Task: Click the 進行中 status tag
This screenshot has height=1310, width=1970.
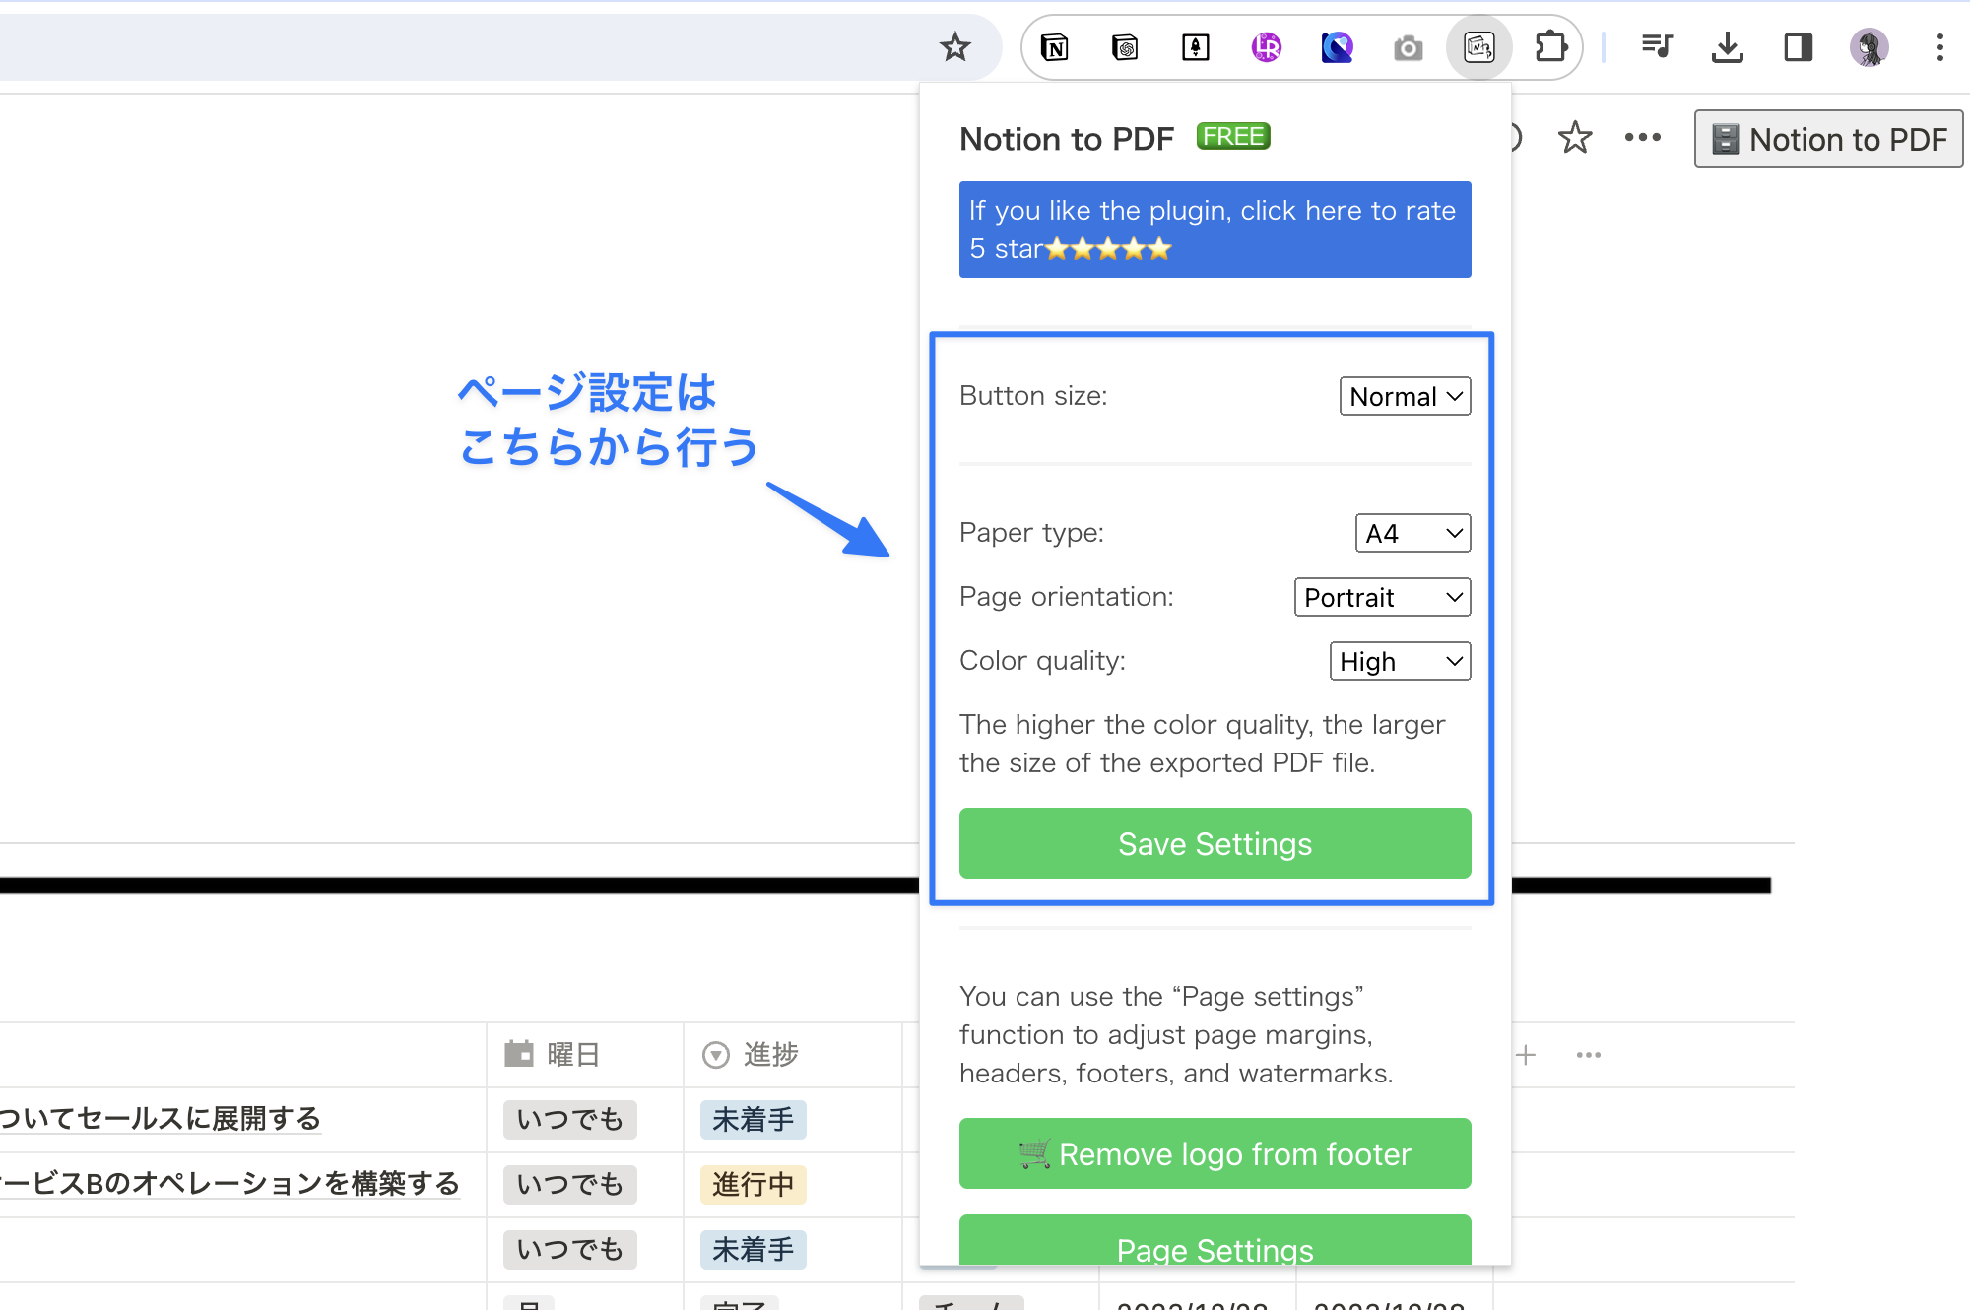Action: pyautogui.click(x=753, y=1184)
